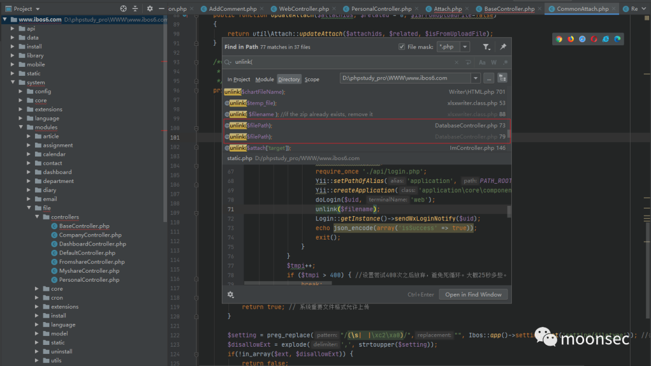Open Chrome browser preview icon in editor
651x366 pixels.
[x=559, y=39]
